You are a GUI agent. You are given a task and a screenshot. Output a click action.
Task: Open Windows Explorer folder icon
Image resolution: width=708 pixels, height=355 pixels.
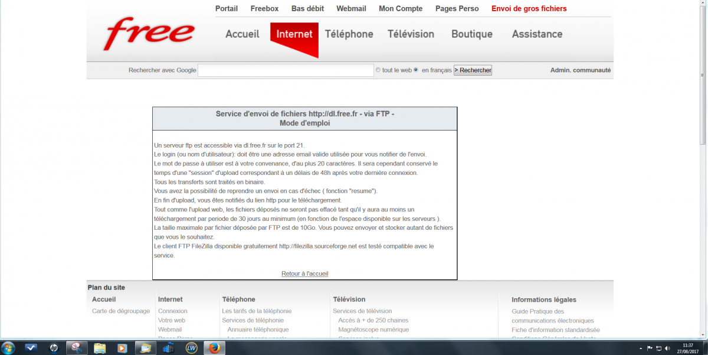(100, 347)
